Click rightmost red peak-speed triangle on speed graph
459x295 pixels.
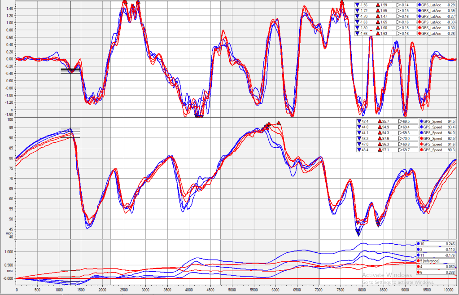coord(279,123)
